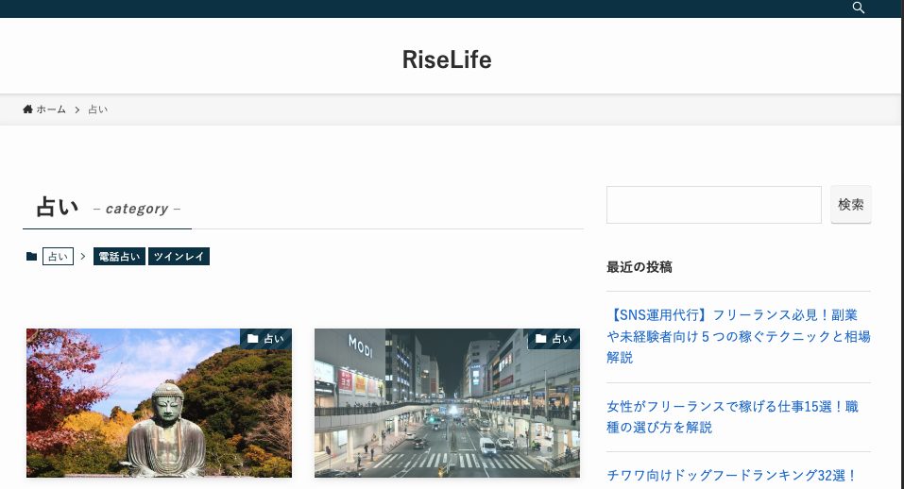Screen dimensions: 904x489
Task: Click the home icon in breadcrumb
Action: point(27,109)
